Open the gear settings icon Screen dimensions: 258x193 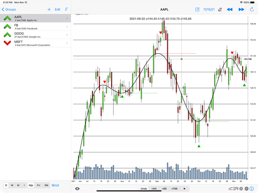tap(241, 189)
